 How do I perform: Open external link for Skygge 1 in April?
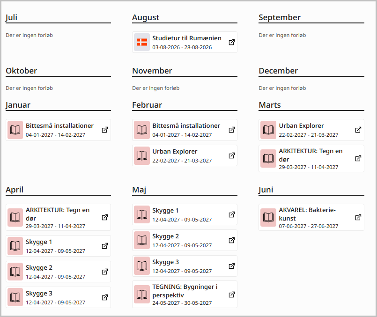(105, 246)
